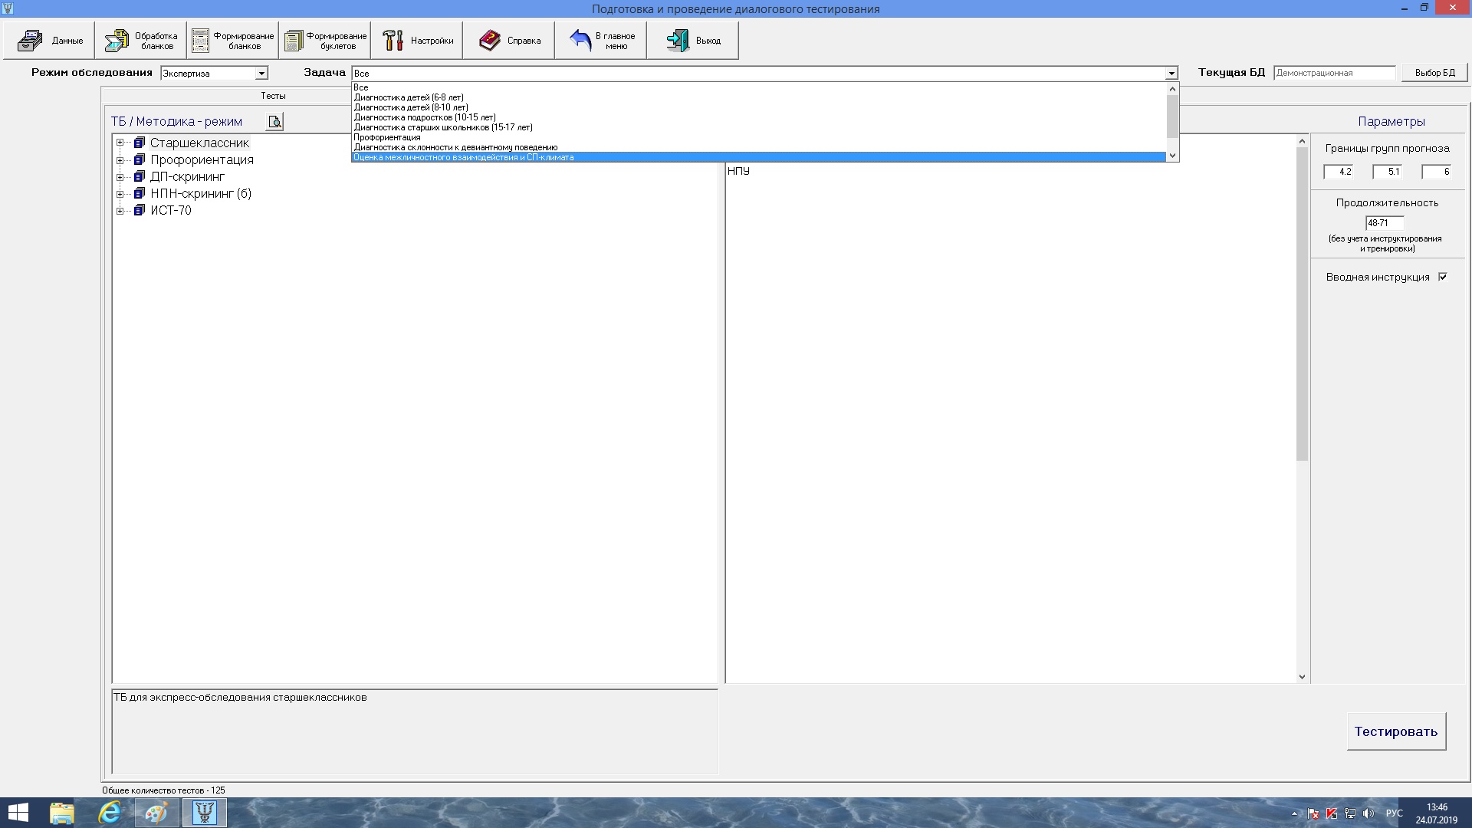Click the Продолжительность input field

[1384, 223]
